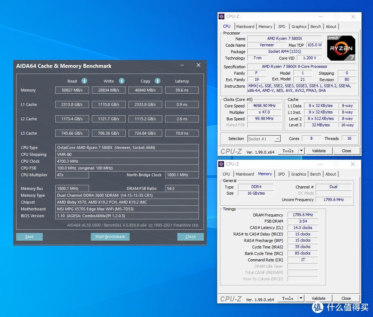Click the top CPU-Z window app icon

point(222,17)
